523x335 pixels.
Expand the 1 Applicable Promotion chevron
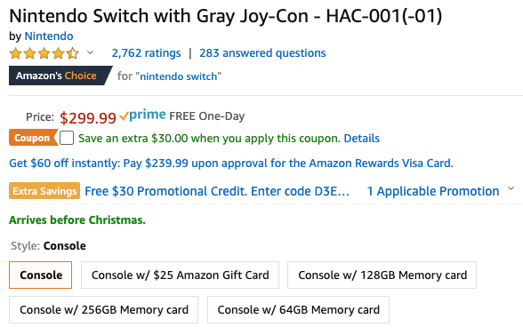(x=511, y=188)
